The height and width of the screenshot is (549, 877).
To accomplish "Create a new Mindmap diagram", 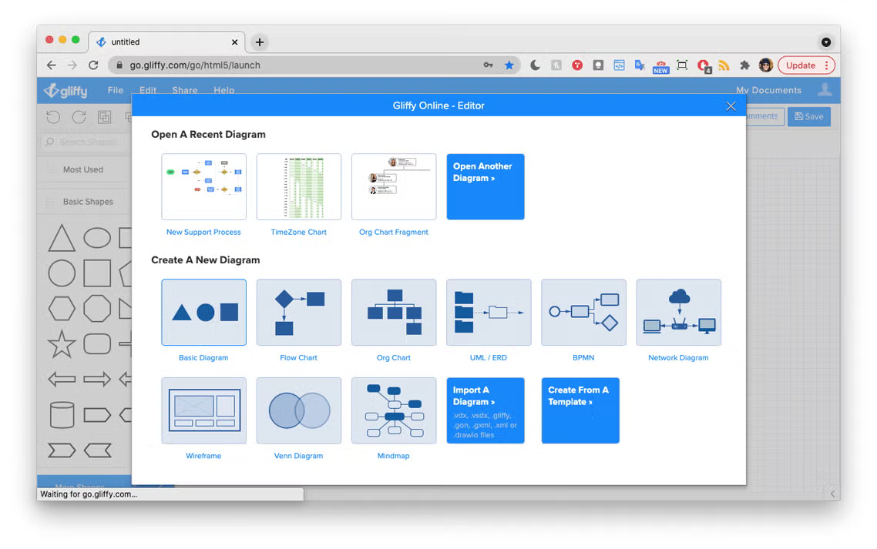I will click(394, 410).
